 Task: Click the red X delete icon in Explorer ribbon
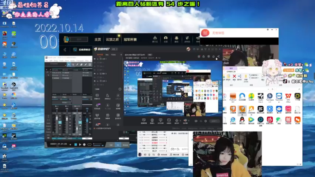click(x=234, y=77)
